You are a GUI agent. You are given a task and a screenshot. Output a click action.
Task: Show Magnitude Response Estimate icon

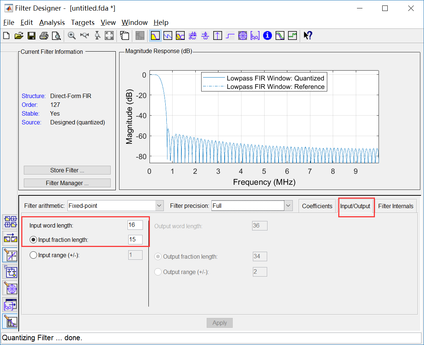click(280, 35)
